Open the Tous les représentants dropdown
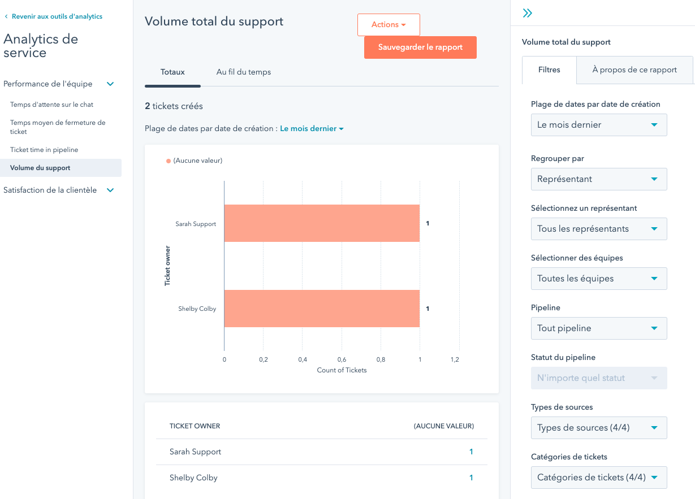The image size is (695, 499). (x=598, y=229)
